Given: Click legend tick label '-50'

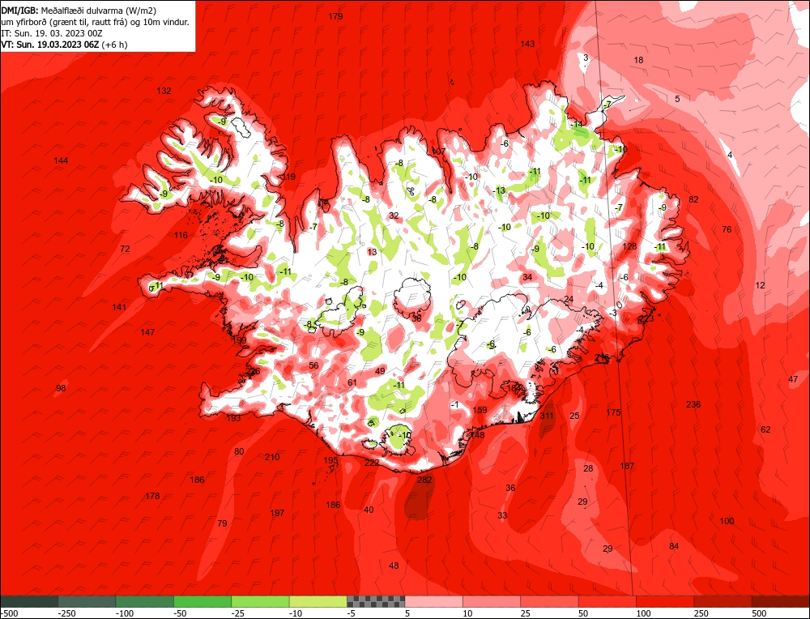Looking at the screenshot, I should pyautogui.click(x=181, y=613).
